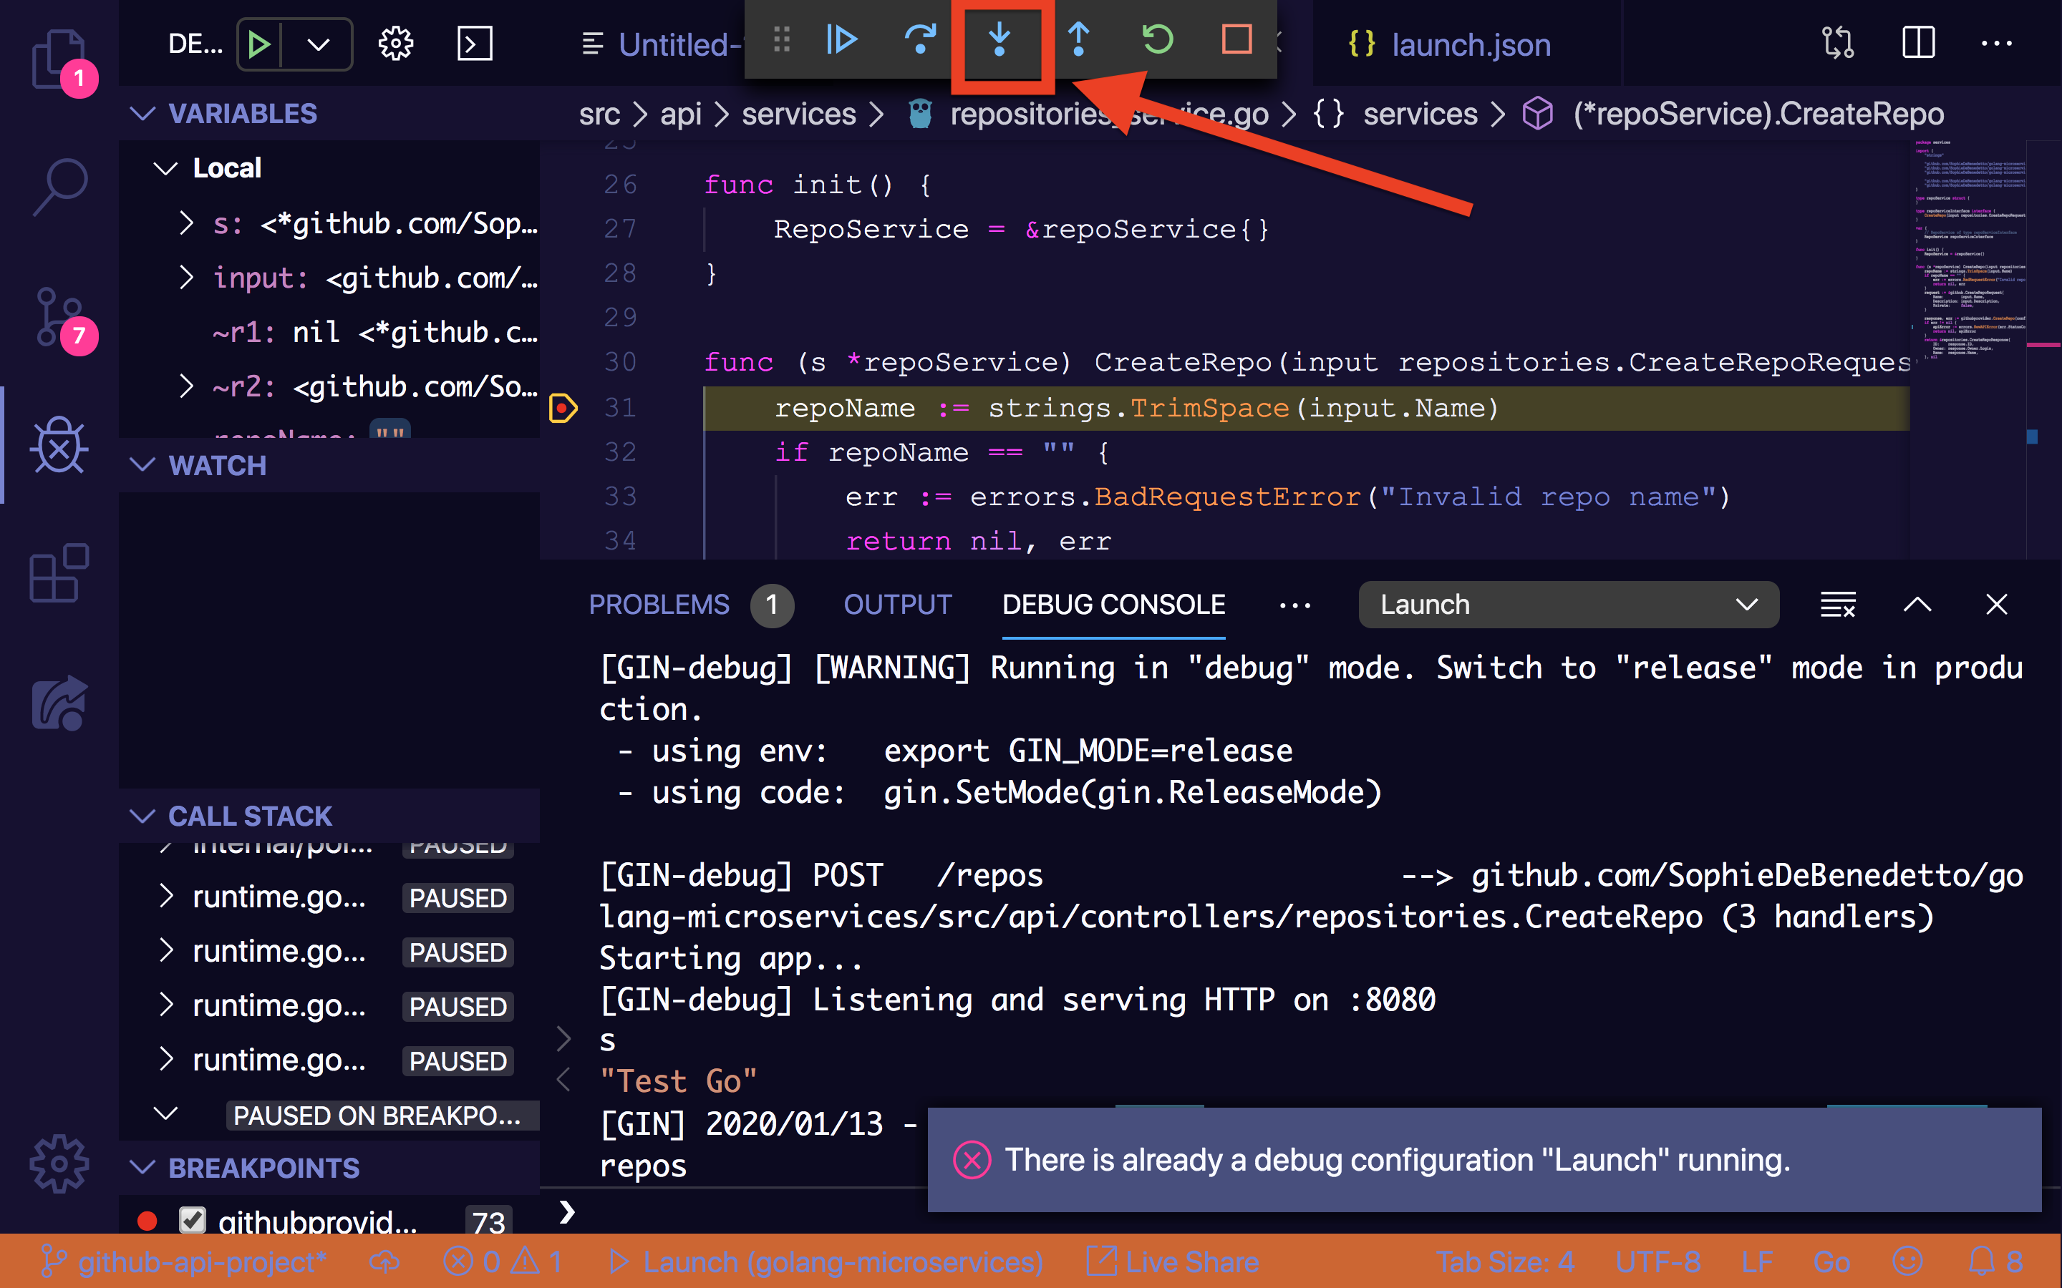This screenshot has width=2062, height=1288.
Task: Clear the debug console output
Action: pos(1837,605)
